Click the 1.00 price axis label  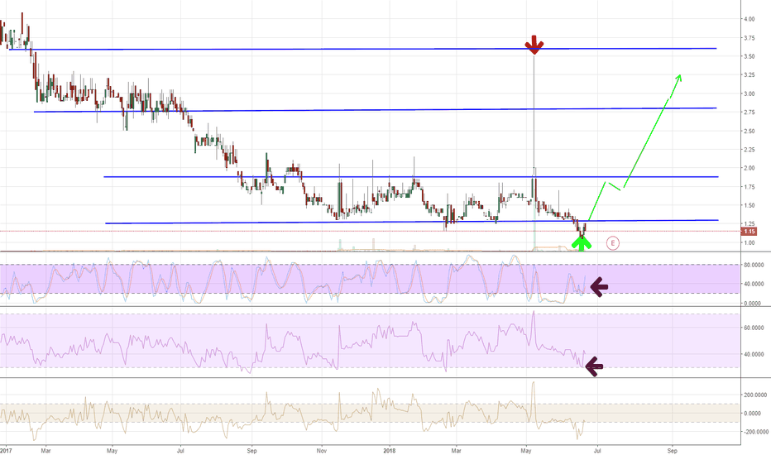pos(749,242)
